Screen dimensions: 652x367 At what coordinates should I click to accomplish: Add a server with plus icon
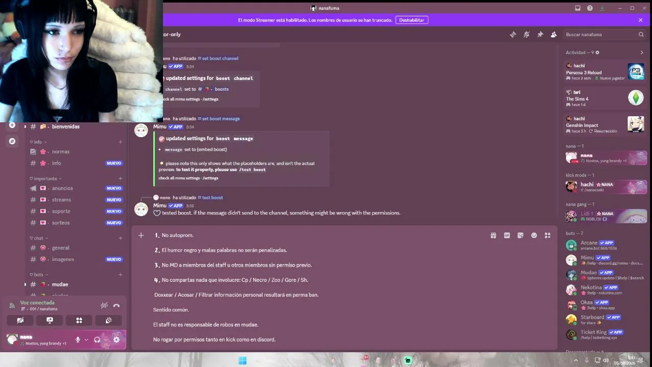click(x=12, y=125)
